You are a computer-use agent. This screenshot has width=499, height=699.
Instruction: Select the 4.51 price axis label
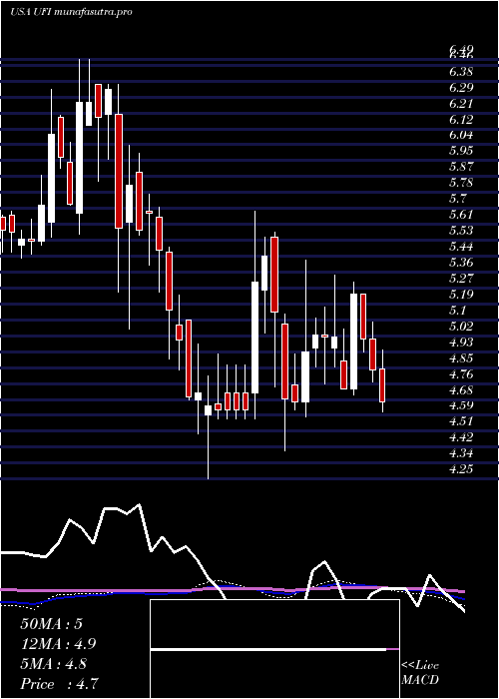(461, 421)
